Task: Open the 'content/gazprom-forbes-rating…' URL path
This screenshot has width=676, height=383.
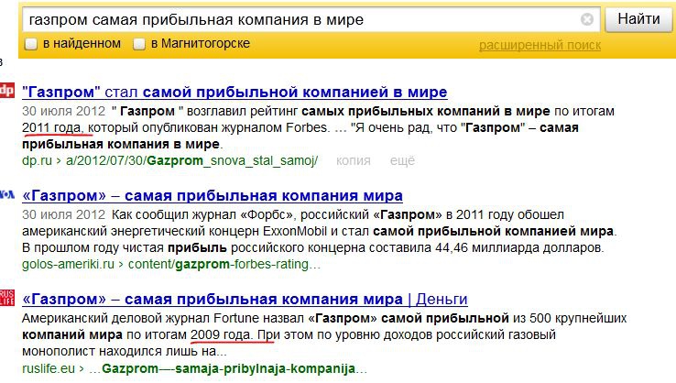Action: coord(224,264)
